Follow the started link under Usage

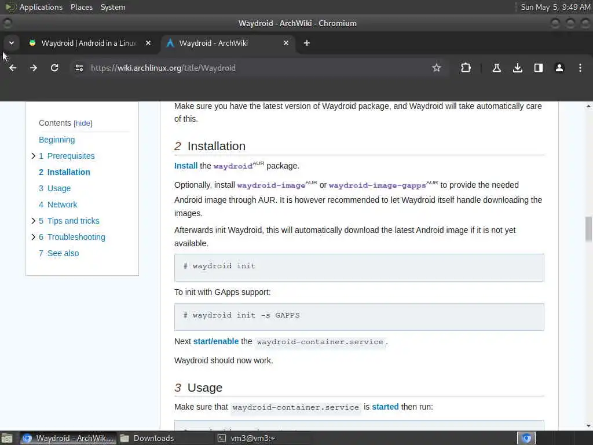[385, 407]
